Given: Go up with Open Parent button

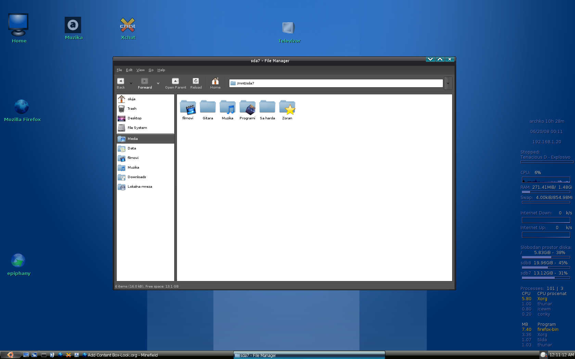Looking at the screenshot, I should (175, 83).
